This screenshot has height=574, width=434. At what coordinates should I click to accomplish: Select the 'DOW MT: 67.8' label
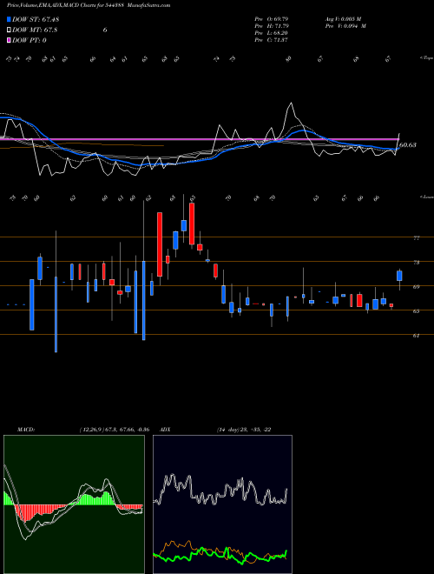coord(35,30)
